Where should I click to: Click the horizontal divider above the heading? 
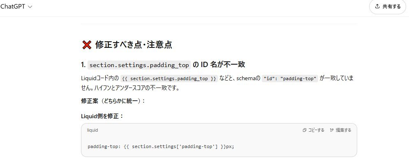[x=219, y=24]
